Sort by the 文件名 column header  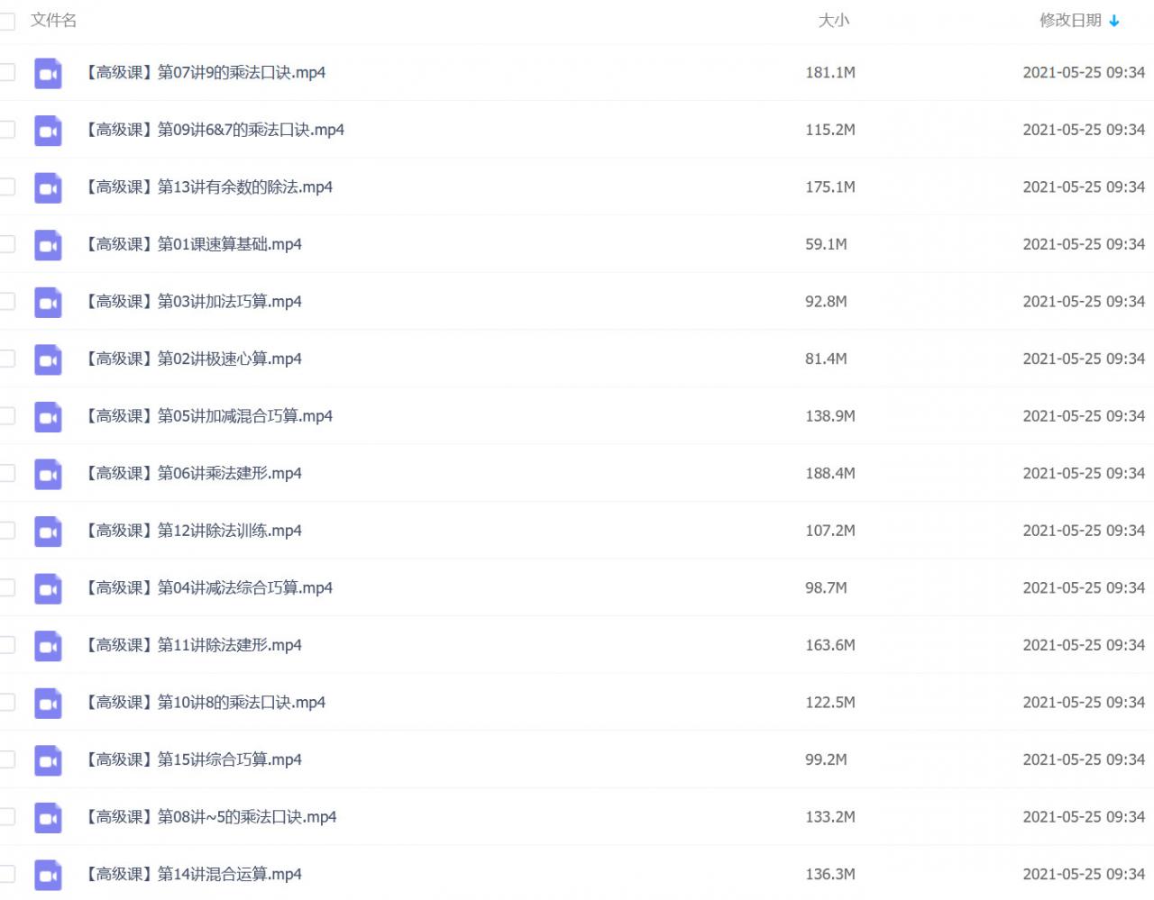click(x=53, y=20)
